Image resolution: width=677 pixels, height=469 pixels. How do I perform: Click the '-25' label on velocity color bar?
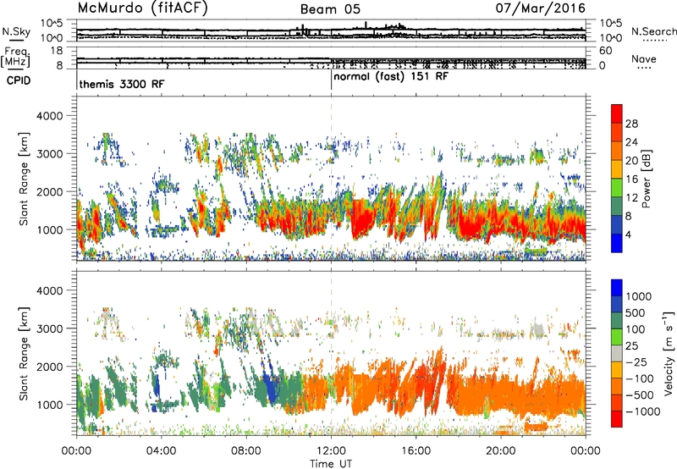tap(635, 362)
